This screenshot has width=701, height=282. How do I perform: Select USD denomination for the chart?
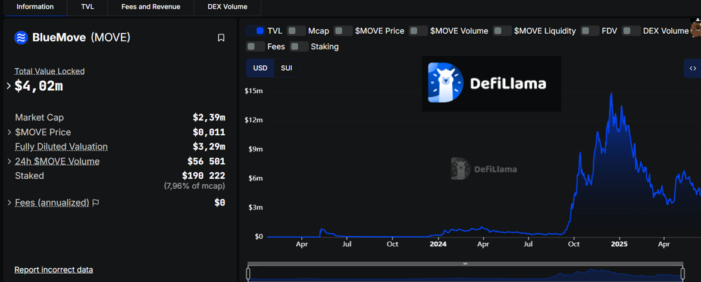(x=260, y=68)
